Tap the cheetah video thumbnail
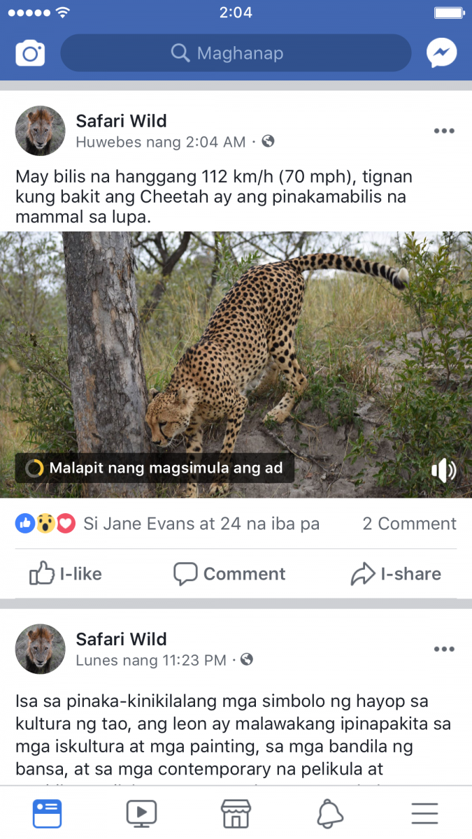This screenshot has height=839, width=472. (x=236, y=350)
